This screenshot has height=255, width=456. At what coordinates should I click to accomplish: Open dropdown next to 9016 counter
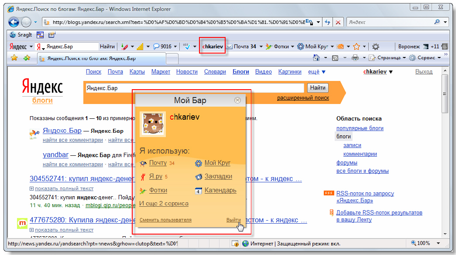coord(175,47)
